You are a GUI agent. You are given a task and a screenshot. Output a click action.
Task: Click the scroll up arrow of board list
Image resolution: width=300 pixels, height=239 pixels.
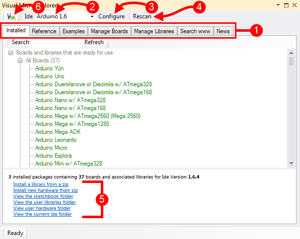[x=291, y=52]
